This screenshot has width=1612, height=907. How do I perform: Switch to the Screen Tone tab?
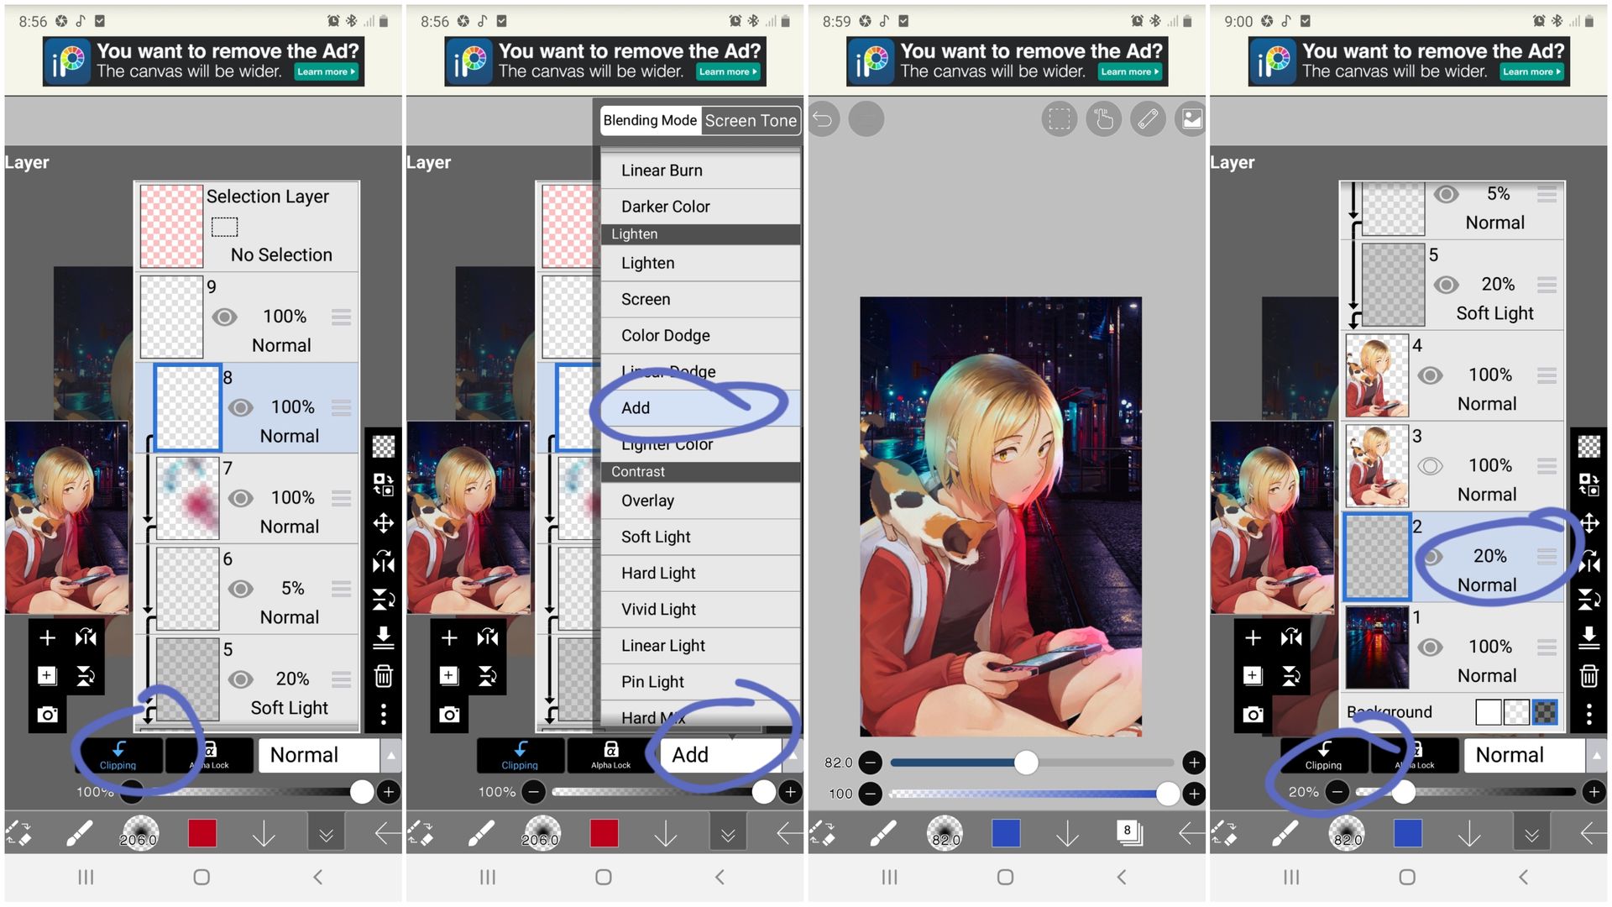point(751,120)
